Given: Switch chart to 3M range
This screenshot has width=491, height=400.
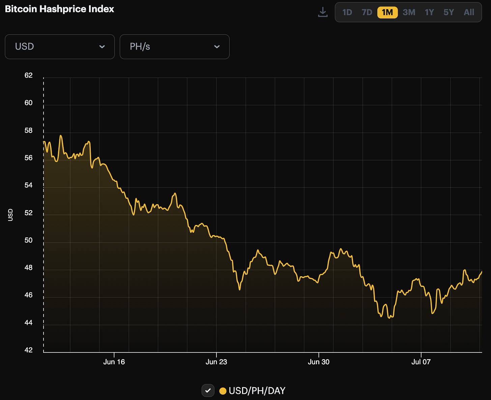Looking at the screenshot, I should point(409,12).
